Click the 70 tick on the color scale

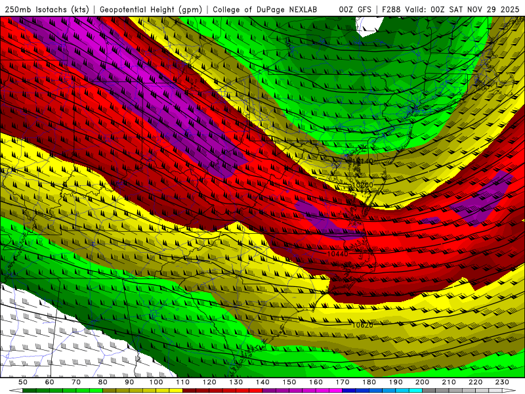pos(76,382)
